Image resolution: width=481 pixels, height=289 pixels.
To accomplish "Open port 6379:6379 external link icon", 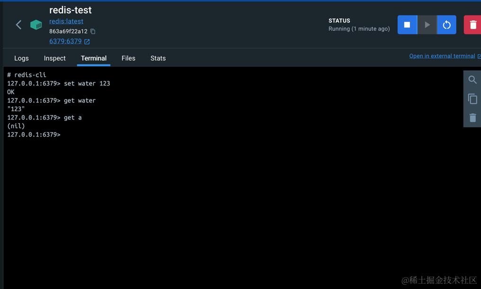I will (87, 42).
